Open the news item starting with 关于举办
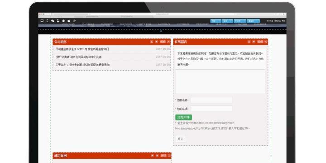 pyautogui.click(x=82, y=65)
